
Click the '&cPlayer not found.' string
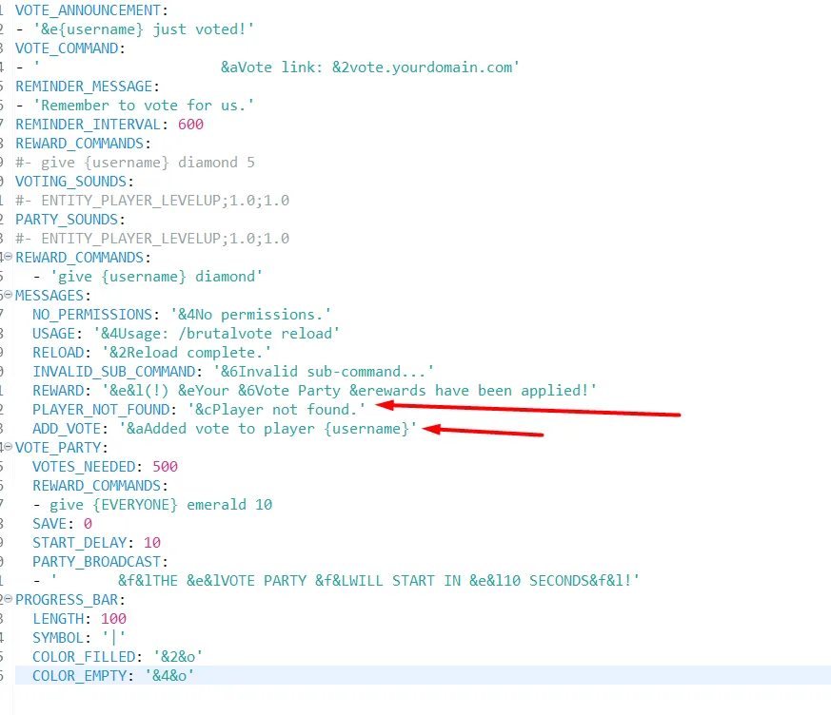[277, 410]
